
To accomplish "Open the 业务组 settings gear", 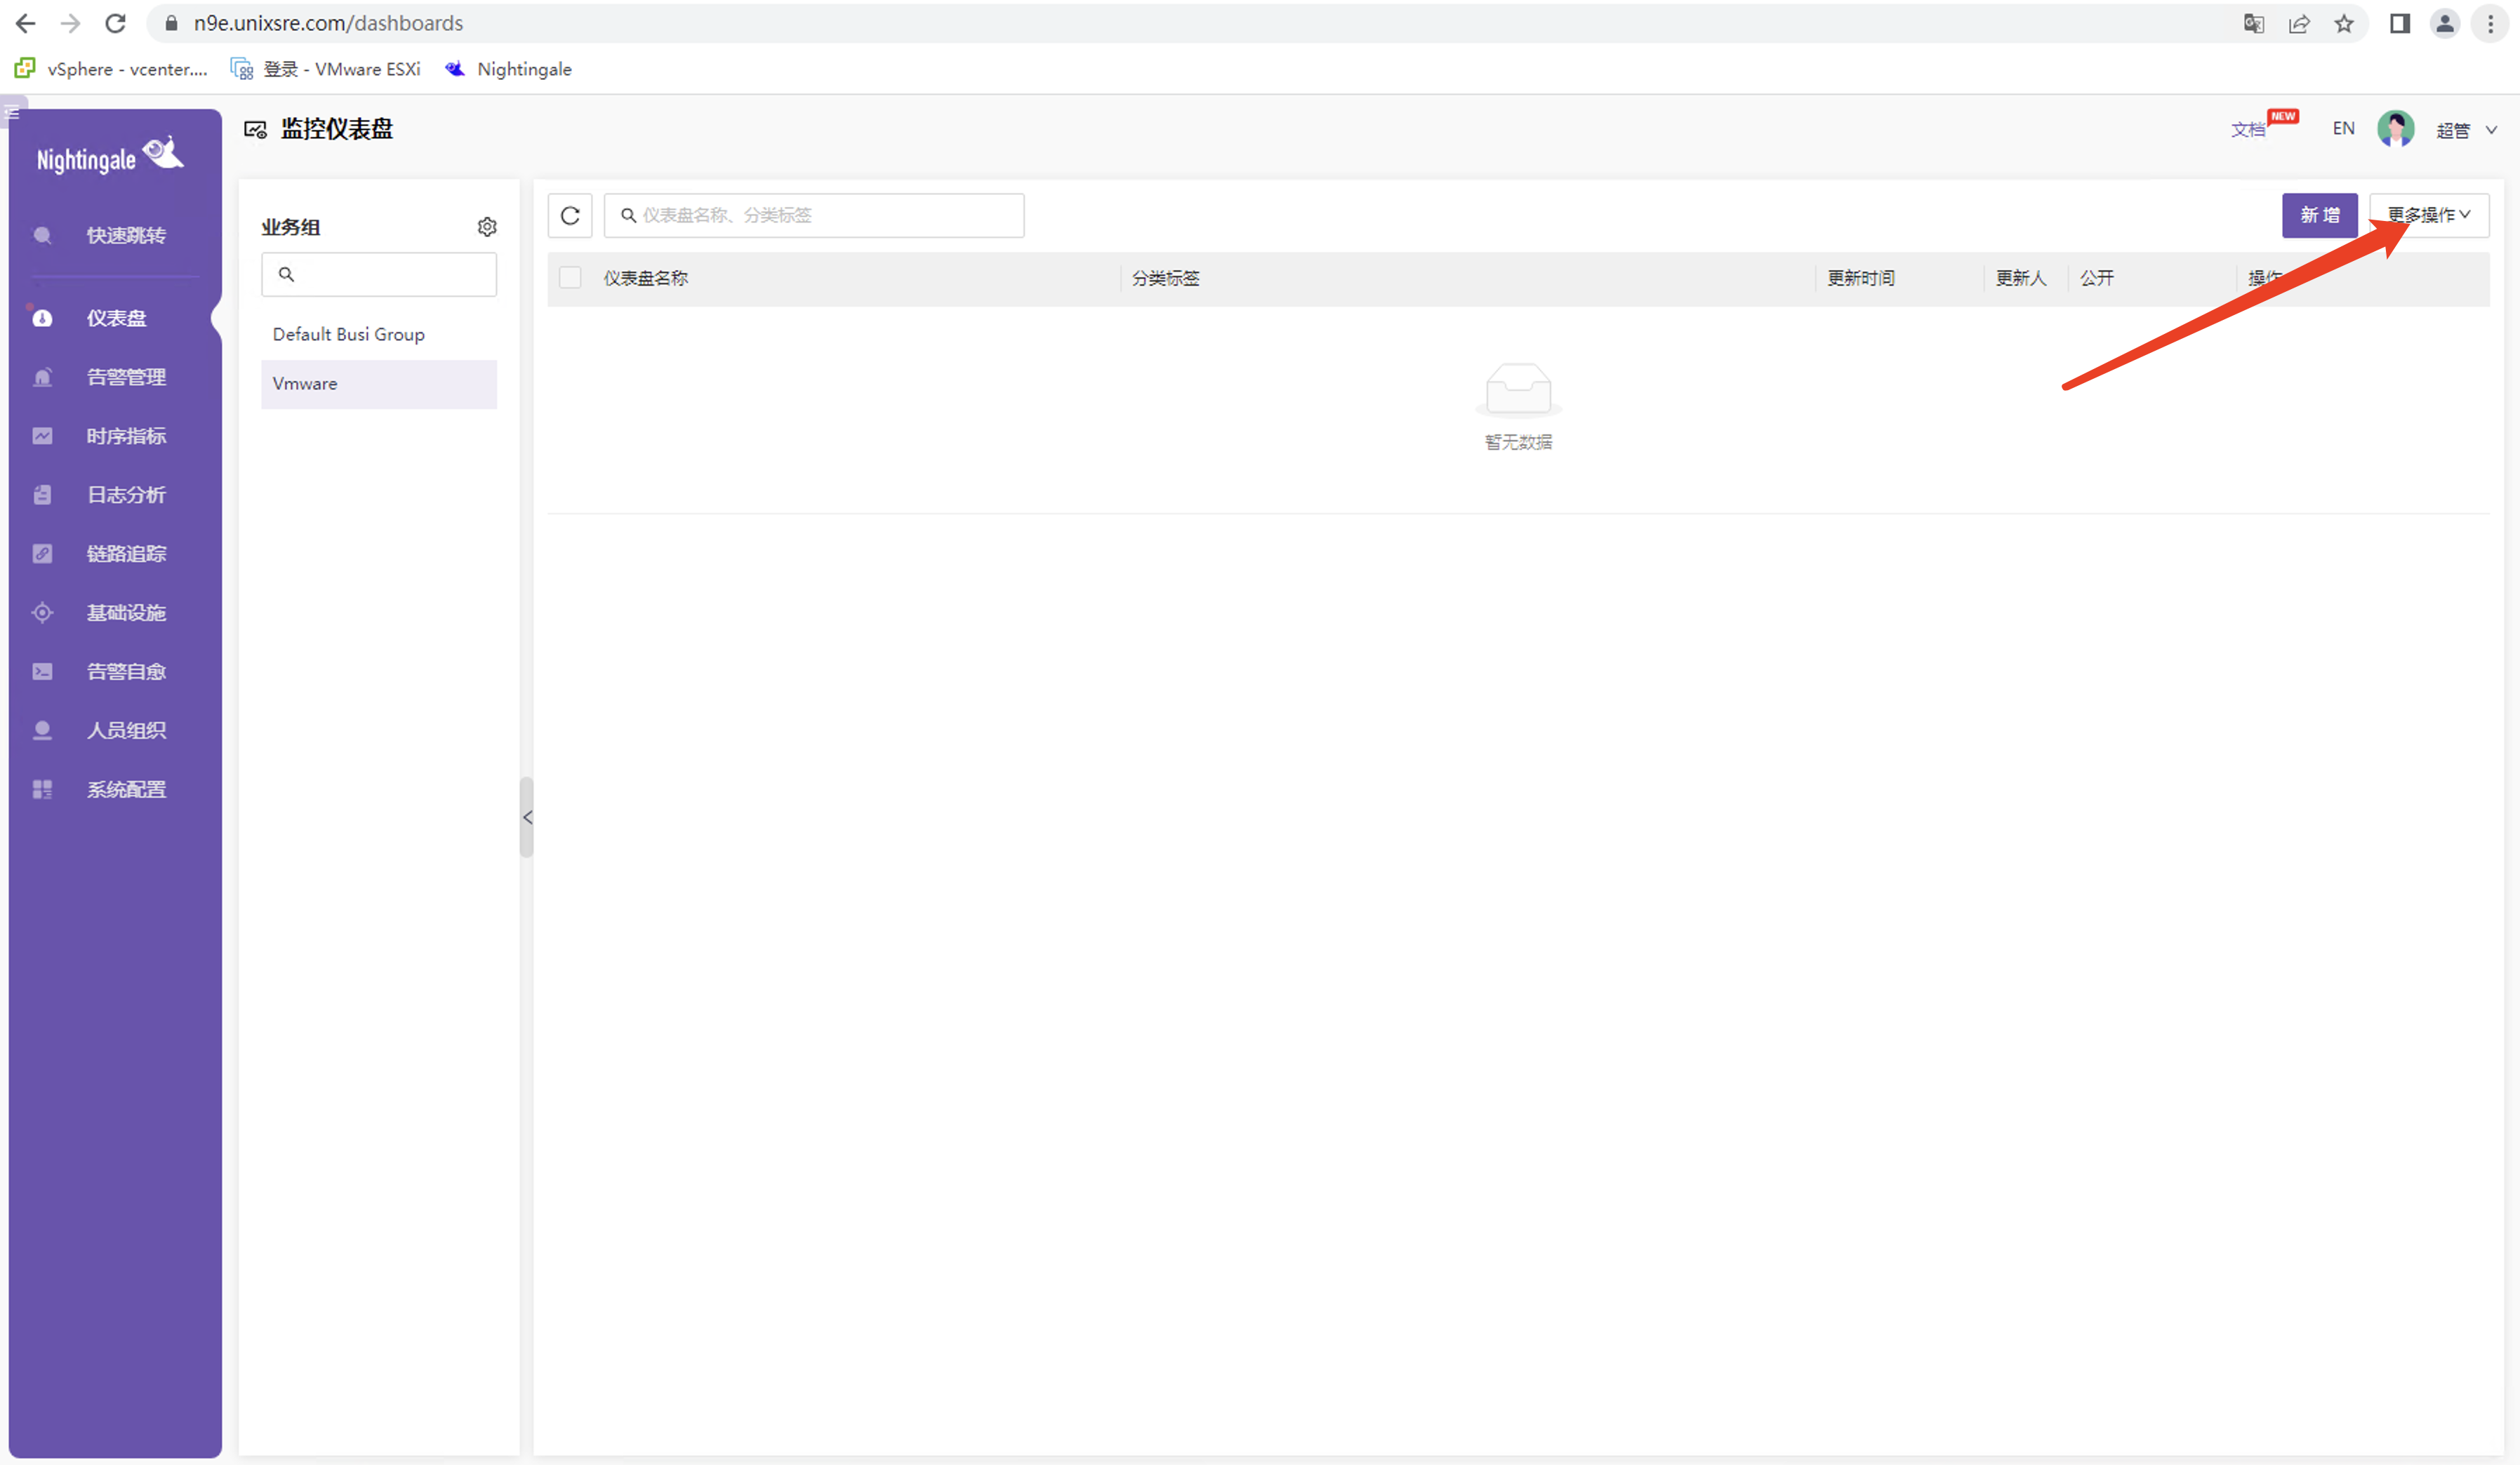I will (487, 227).
